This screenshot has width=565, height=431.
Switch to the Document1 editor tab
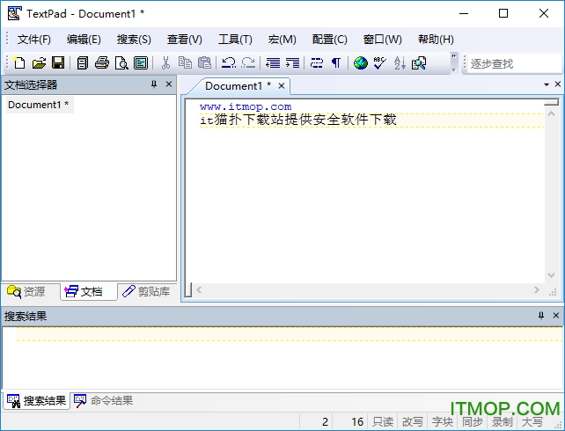(238, 86)
